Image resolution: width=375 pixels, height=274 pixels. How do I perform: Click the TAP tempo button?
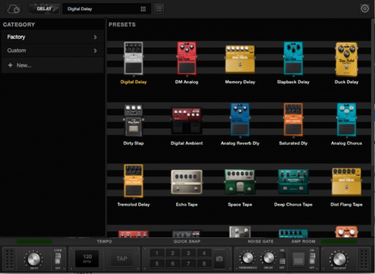122,259
